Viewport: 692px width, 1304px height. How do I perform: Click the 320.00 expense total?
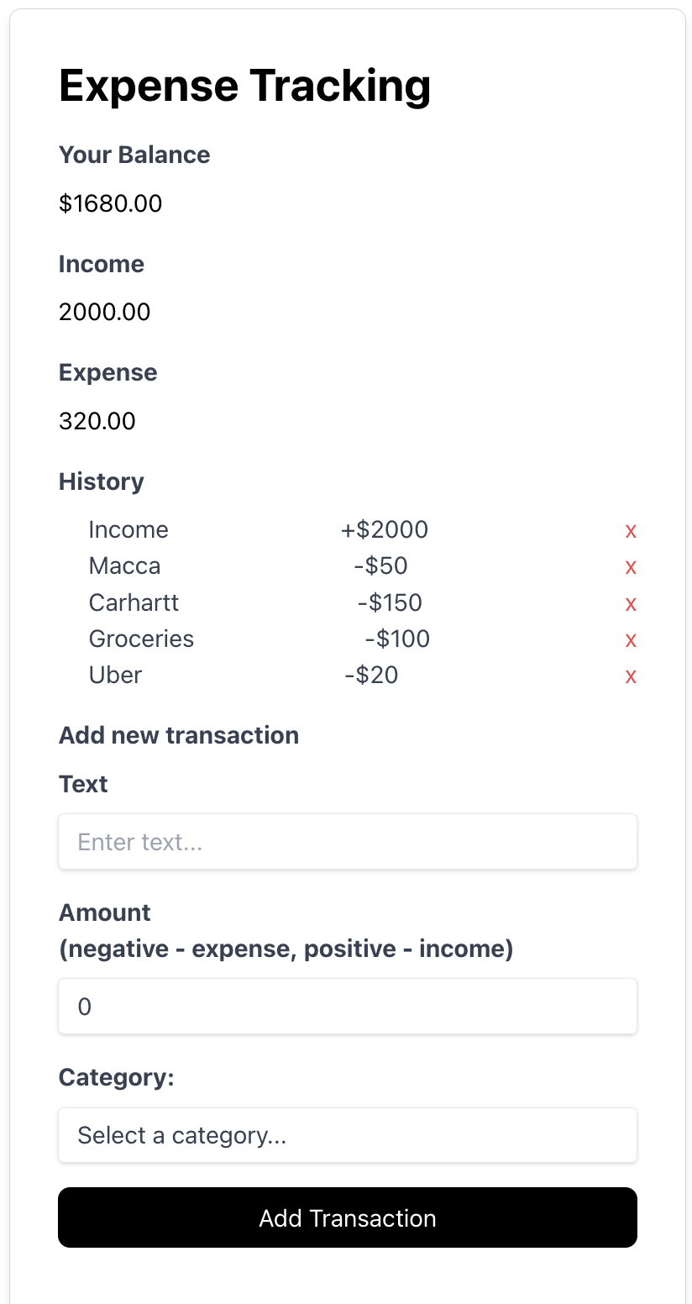pos(97,421)
